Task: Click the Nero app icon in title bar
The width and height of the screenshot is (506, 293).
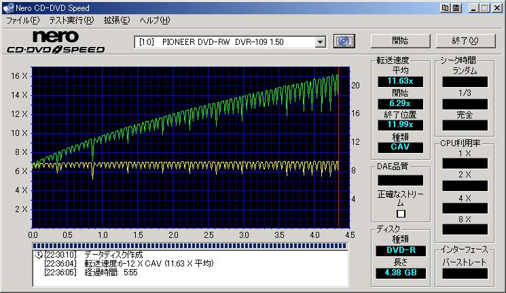Action: pos(8,7)
